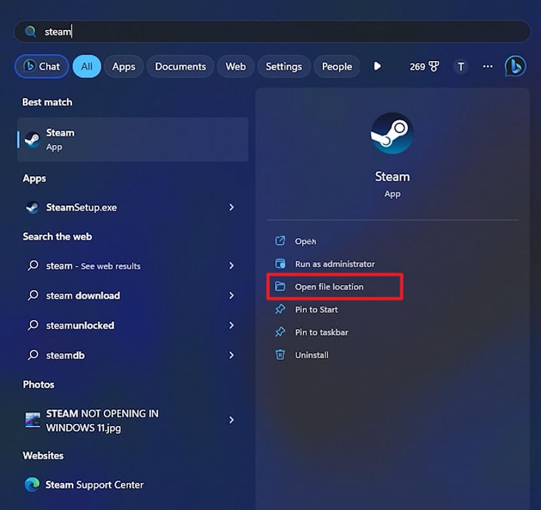Click the Microsoft Rewards points counter
This screenshot has height=510, width=541.
pos(424,66)
